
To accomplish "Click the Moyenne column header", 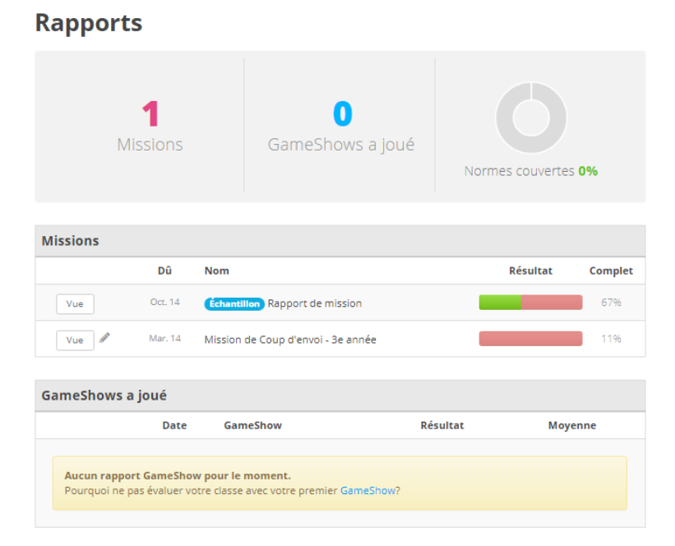I will coord(572,425).
